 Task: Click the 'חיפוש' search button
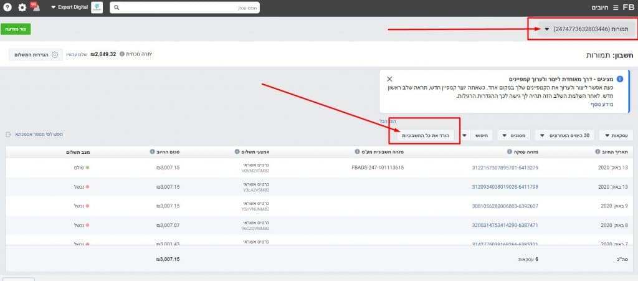tap(483, 135)
